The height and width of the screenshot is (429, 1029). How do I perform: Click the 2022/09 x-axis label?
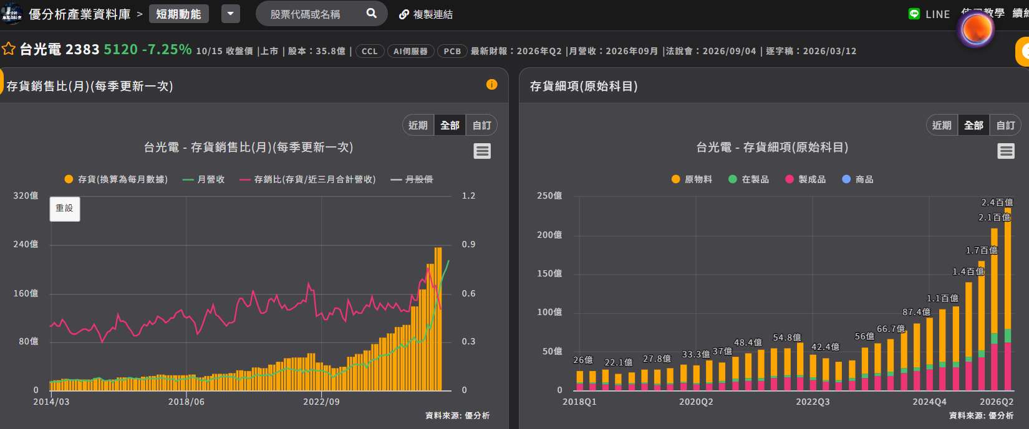[322, 402]
